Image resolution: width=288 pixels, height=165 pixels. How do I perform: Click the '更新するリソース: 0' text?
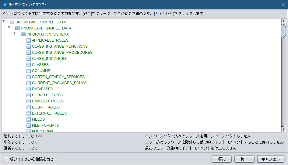[x=21, y=148]
